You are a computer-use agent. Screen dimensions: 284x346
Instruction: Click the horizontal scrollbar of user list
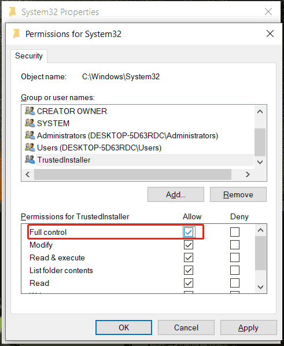pos(132,175)
